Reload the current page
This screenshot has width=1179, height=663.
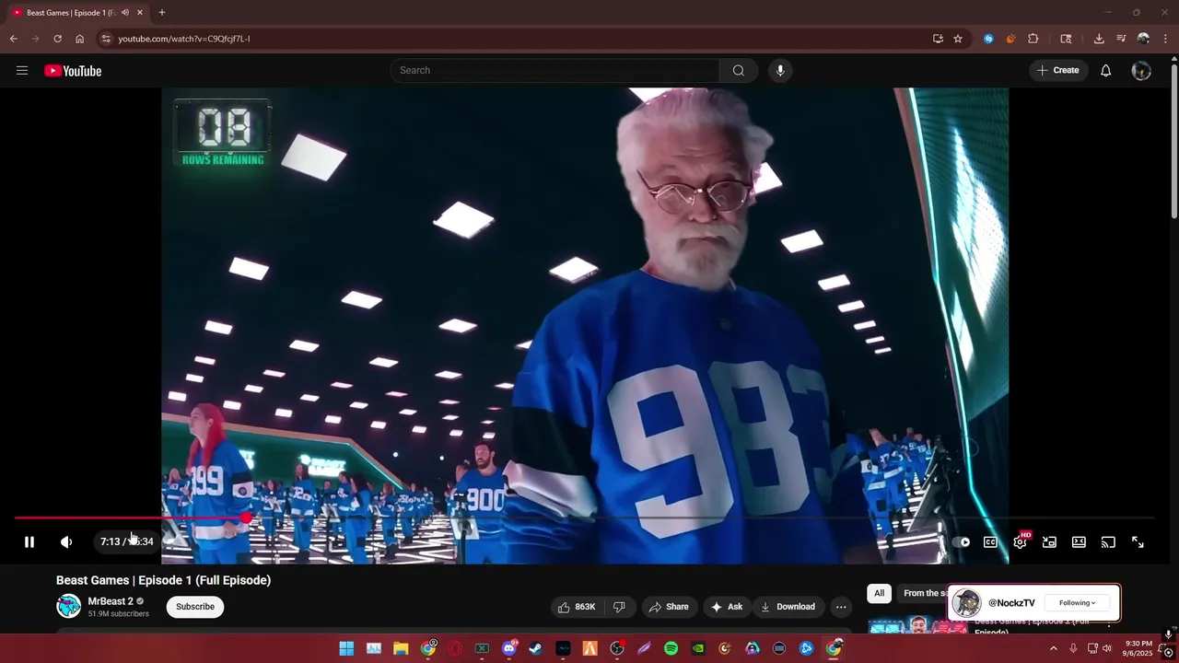[57, 39]
